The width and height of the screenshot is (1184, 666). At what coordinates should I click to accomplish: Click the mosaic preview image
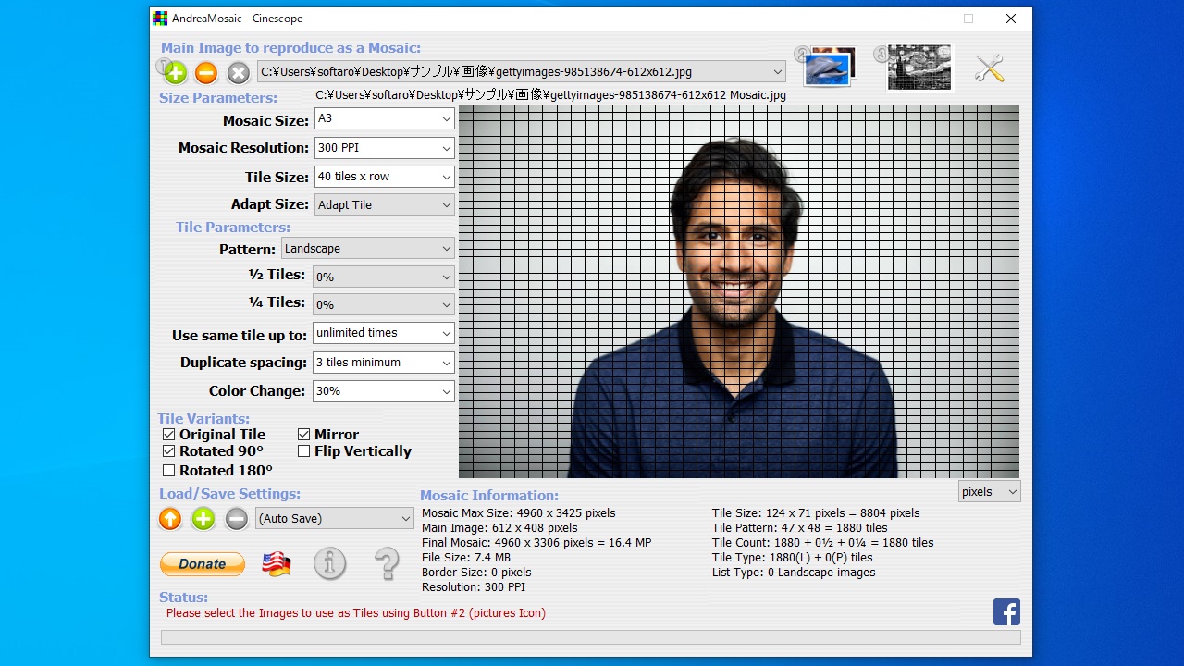coord(739,291)
